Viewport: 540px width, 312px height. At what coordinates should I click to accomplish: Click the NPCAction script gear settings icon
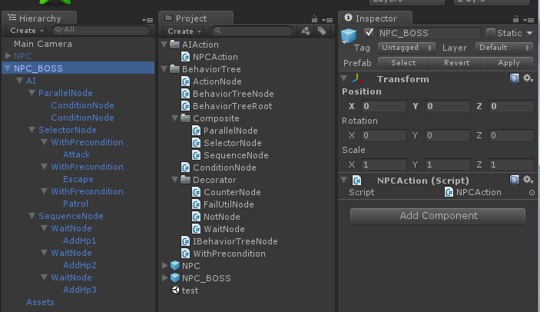[x=528, y=180]
